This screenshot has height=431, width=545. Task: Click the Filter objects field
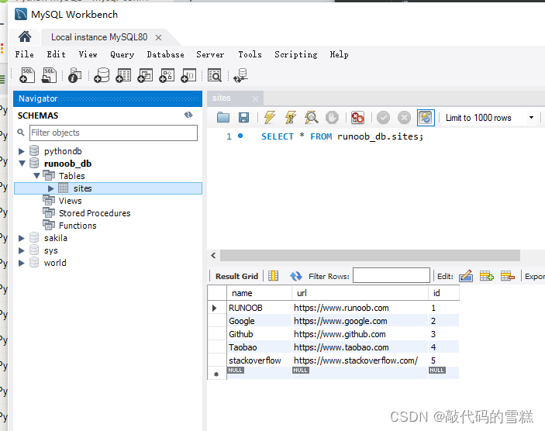coord(114,133)
